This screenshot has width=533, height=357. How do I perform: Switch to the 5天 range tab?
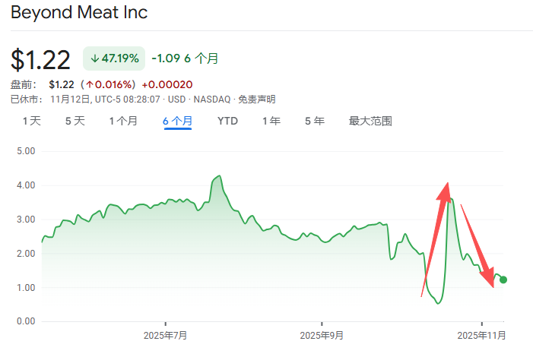coord(75,121)
